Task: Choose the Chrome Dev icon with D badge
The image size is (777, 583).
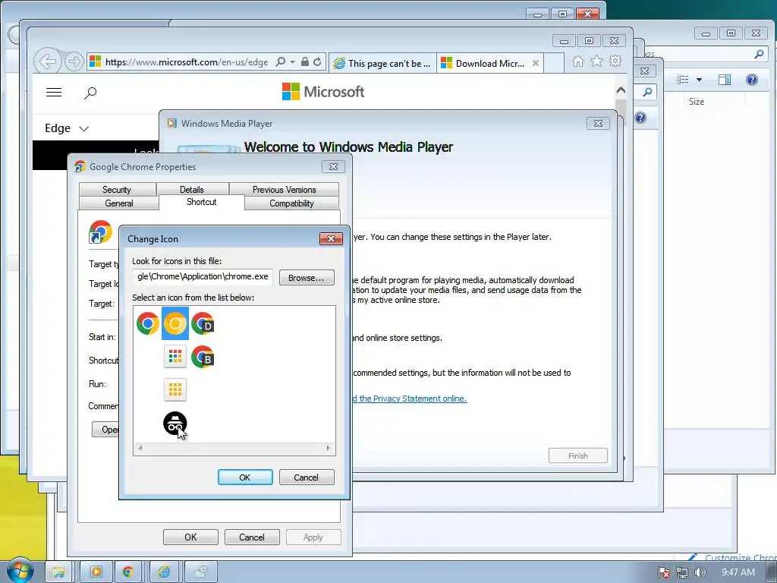Action: (202, 323)
